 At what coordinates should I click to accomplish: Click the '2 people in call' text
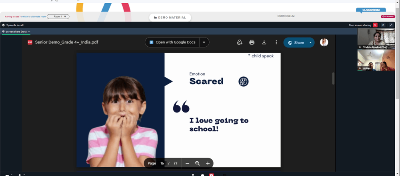coord(15,25)
